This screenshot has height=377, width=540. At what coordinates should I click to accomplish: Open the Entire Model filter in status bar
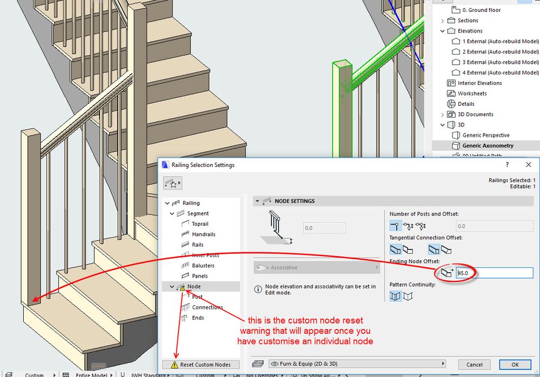92,374
